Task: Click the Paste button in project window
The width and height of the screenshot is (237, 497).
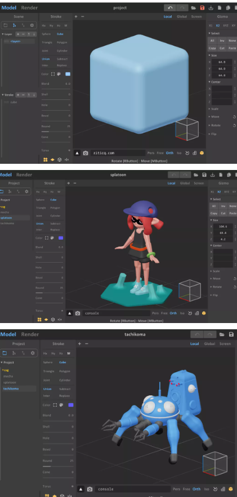Action: [x=232, y=48]
